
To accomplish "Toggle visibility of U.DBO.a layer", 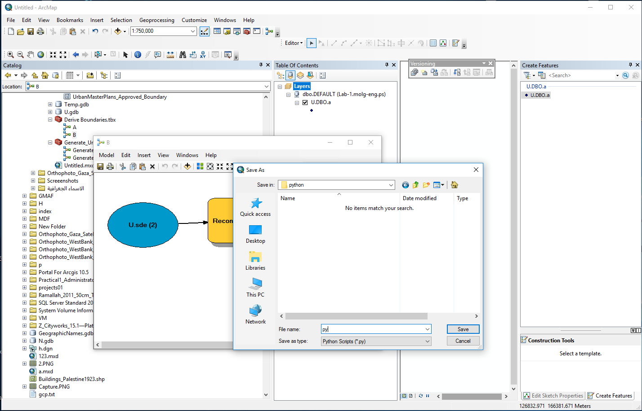I will click(305, 102).
